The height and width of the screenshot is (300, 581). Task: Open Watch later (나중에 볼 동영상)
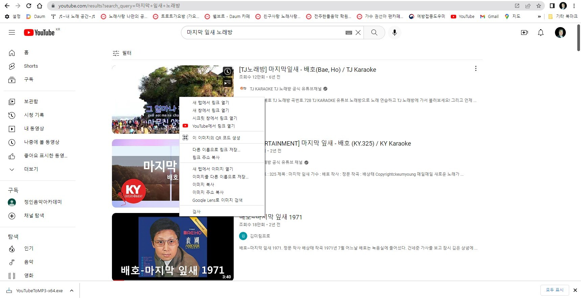[x=40, y=142]
